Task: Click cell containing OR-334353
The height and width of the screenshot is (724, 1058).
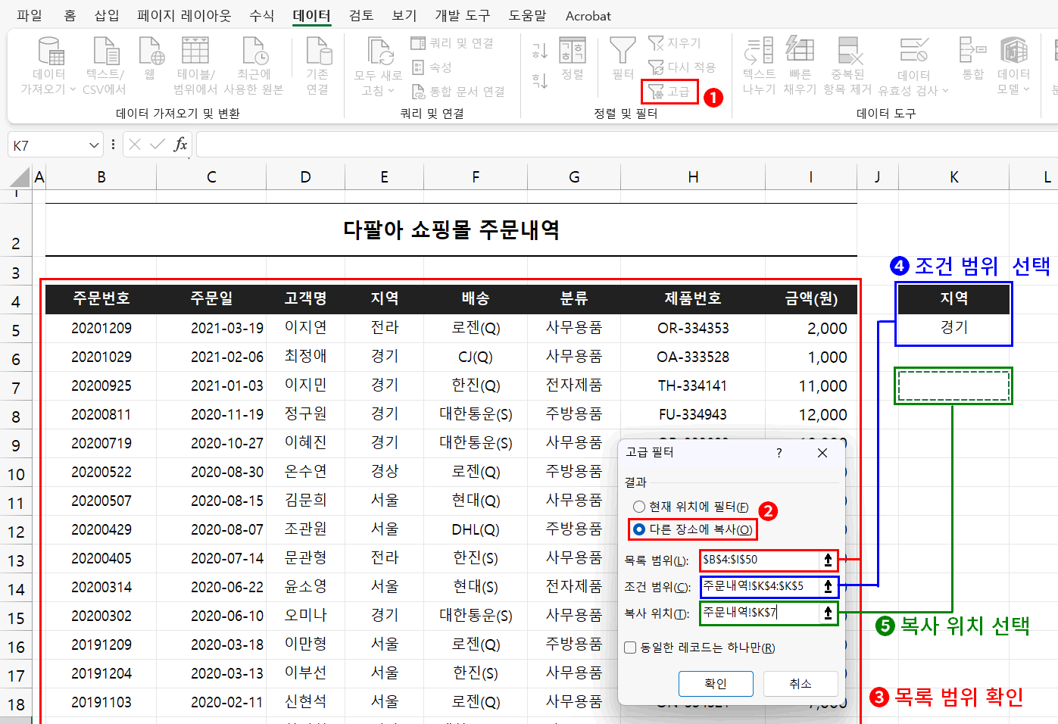Action: click(693, 328)
